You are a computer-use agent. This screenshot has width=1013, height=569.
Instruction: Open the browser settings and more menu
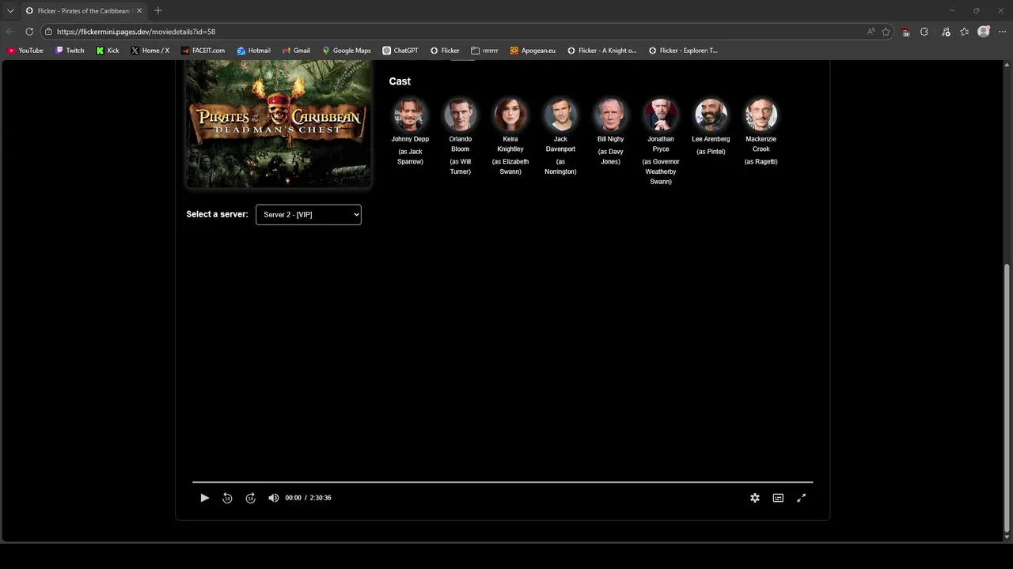pos(1003,32)
